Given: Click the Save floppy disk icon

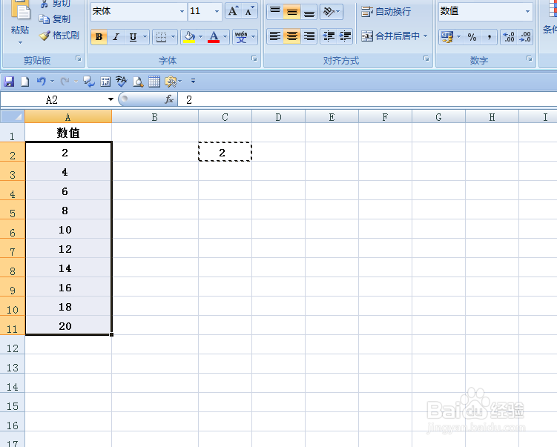Looking at the screenshot, I should (x=9, y=82).
